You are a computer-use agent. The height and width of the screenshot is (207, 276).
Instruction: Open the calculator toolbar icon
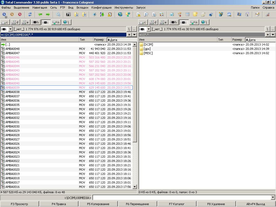(188, 15)
